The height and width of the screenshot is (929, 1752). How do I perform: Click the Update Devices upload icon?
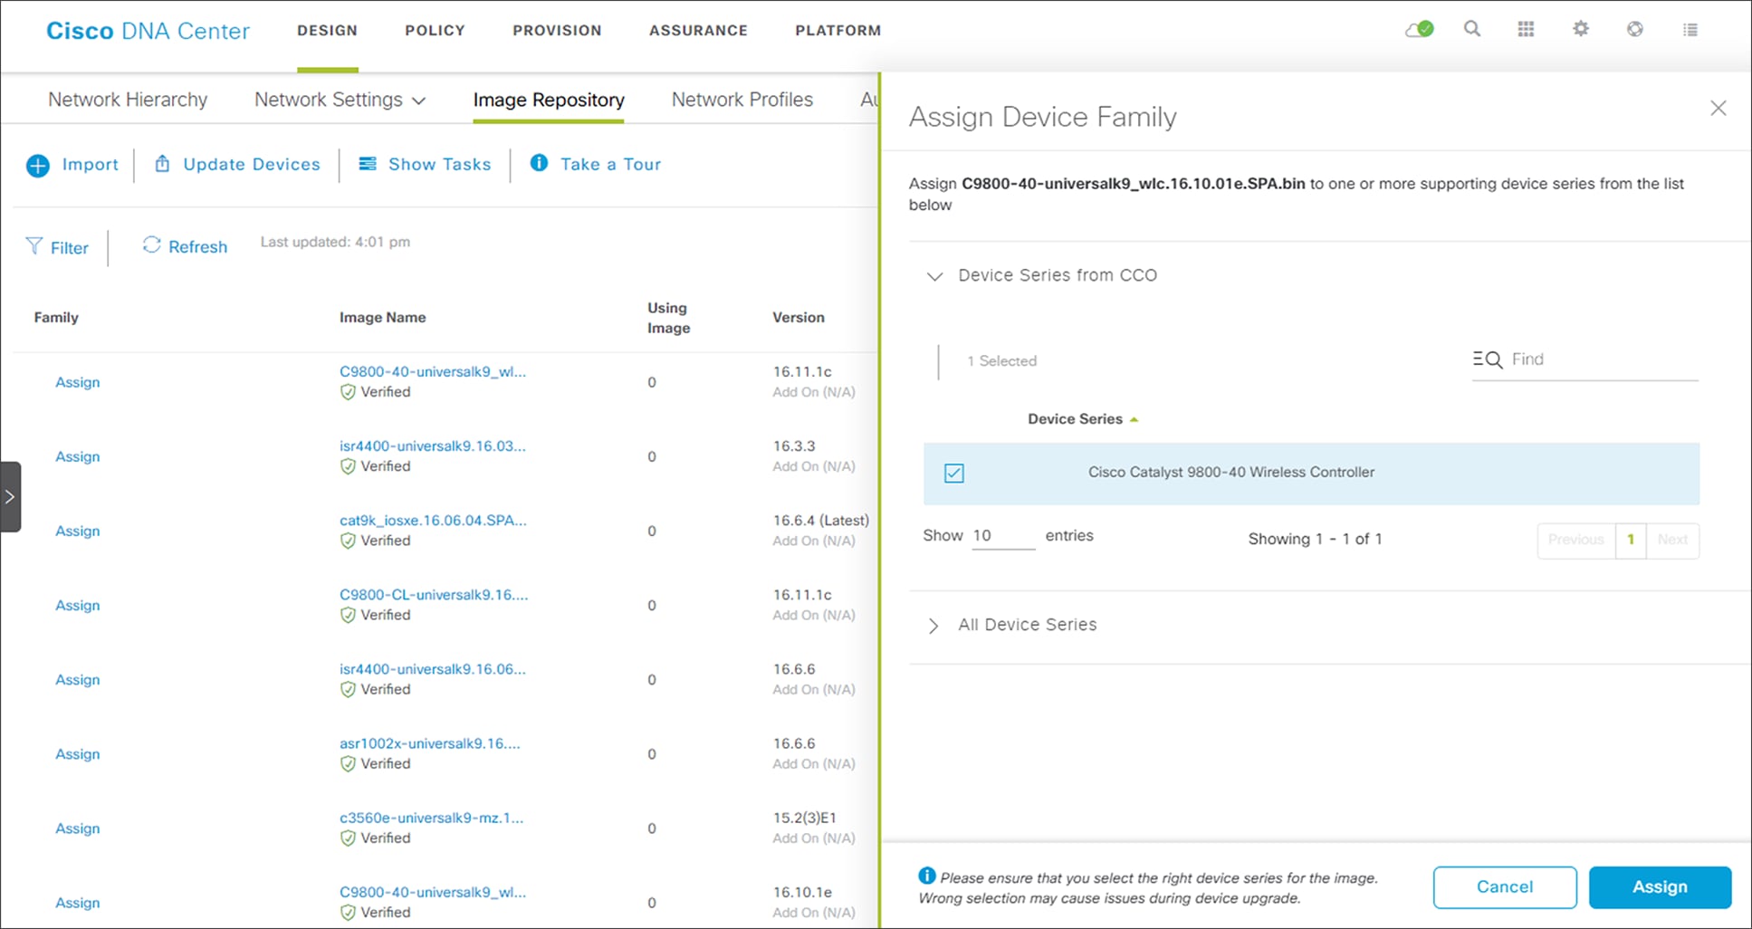coord(162,163)
